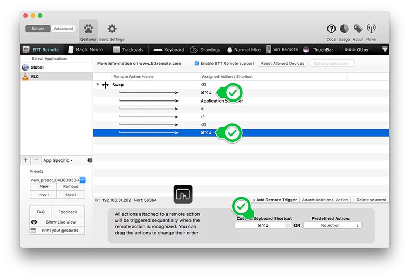Clear the custom keyboard shortcut field

[288, 225]
